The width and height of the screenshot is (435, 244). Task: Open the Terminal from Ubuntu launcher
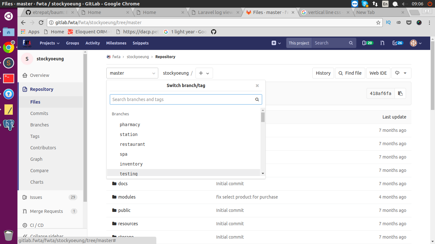(x=9, y=78)
